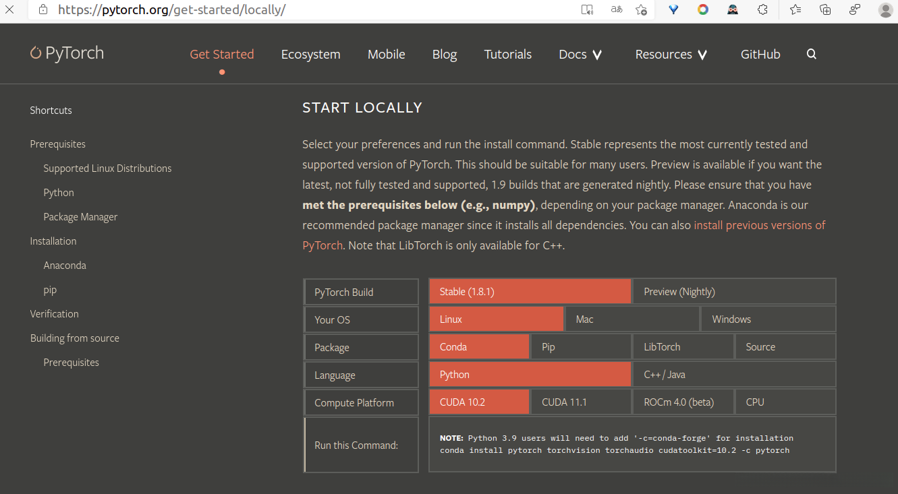
Task: Expand the Resources dropdown menu
Action: point(671,55)
